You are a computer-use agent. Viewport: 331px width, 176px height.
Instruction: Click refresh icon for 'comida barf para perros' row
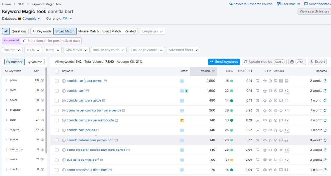tap(325, 81)
